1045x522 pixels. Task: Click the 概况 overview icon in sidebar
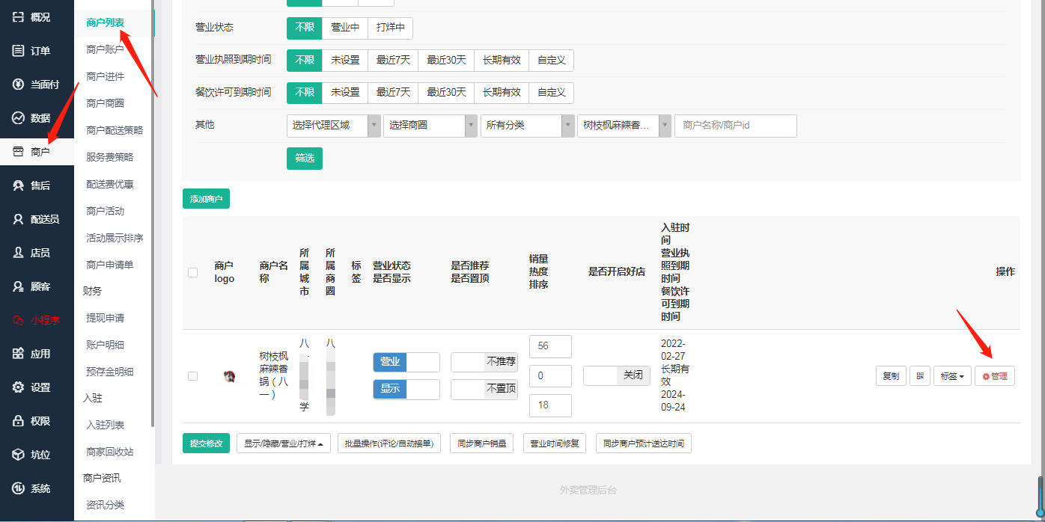[19, 17]
